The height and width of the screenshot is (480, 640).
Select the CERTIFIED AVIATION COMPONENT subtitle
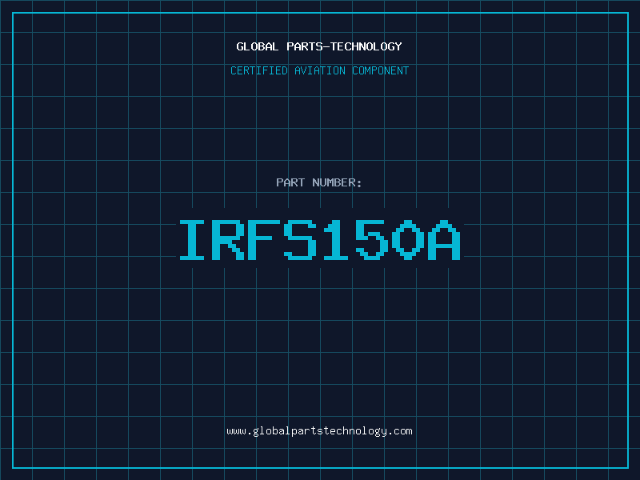(319, 70)
